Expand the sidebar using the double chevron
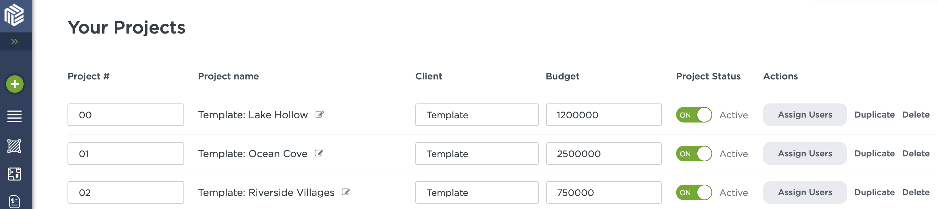The image size is (938, 209). pos(14,41)
